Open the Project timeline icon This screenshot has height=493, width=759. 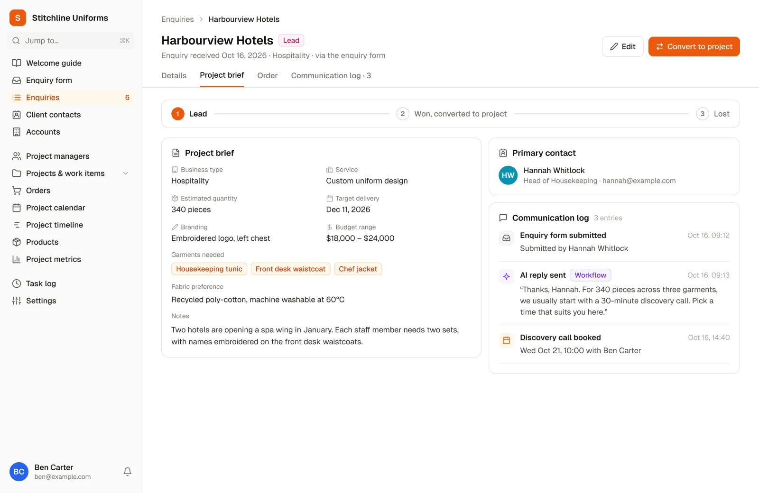pyautogui.click(x=17, y=225)
